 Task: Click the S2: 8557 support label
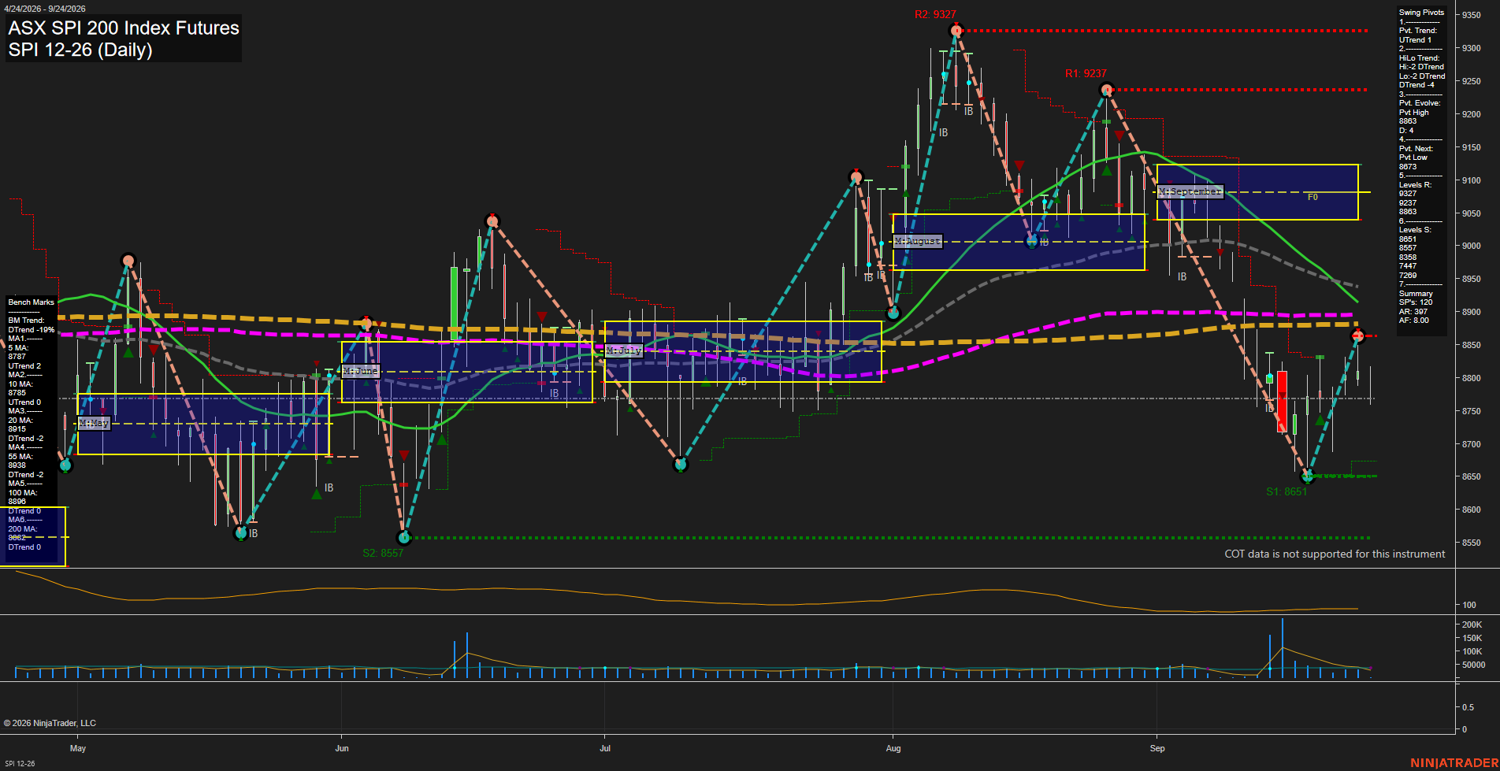click(383, 553)
